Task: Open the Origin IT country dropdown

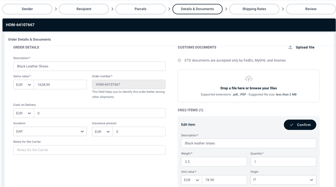Action: (283, 180)
